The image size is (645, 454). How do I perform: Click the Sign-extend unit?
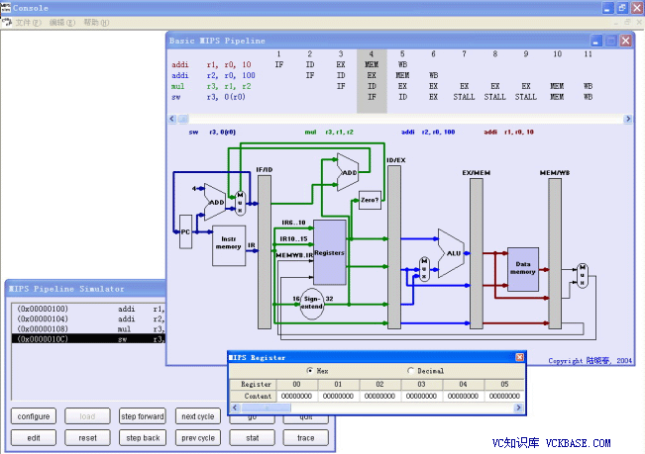(312, 304)
